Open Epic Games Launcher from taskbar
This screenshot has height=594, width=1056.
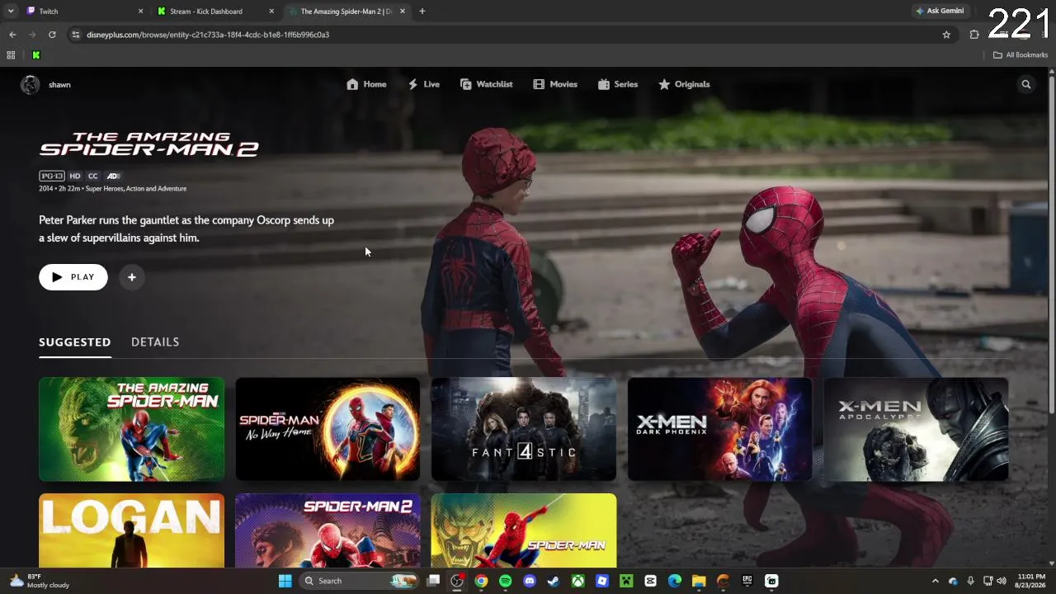[747, 581]
